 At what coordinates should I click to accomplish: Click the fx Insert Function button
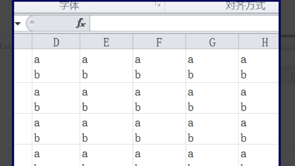pyautogui.click(x=81, y=23)
